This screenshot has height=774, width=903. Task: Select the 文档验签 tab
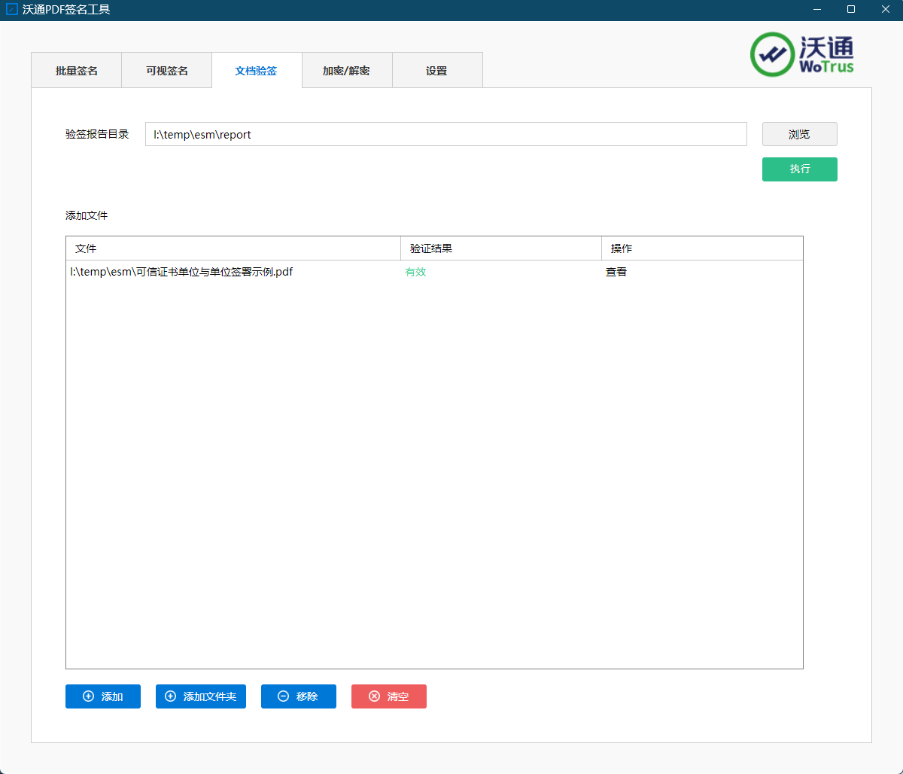click(x=256, y=71)
